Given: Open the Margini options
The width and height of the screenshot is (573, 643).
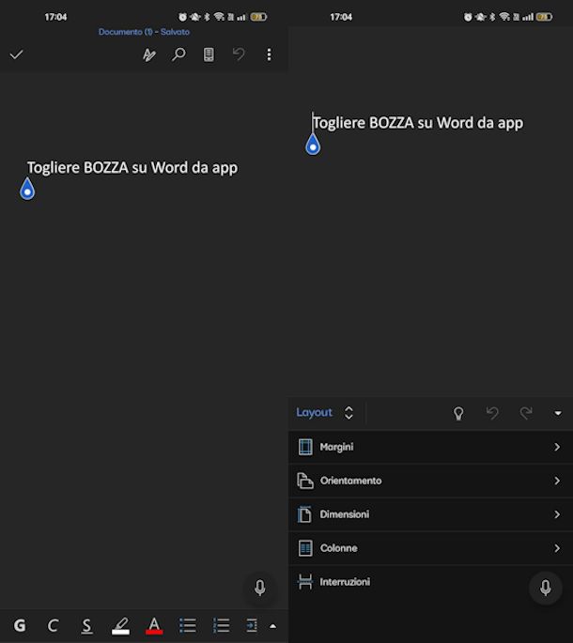Looking at the screenshot, I should coord(430,447).
